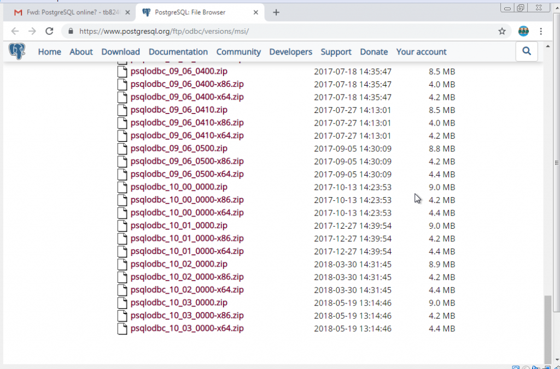560x369 pixels.
Task: Download psqlodbc_09_06_0410.zip
Action: coord(179,110)
